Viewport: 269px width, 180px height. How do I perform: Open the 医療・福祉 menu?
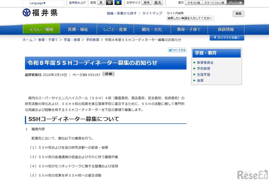(78, 29)
